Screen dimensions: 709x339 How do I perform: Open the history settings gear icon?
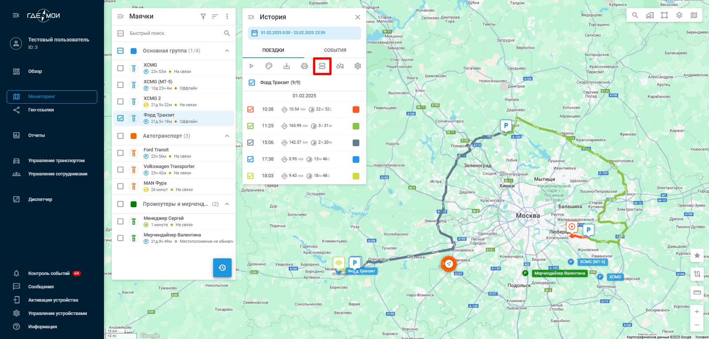click(357, 66)
